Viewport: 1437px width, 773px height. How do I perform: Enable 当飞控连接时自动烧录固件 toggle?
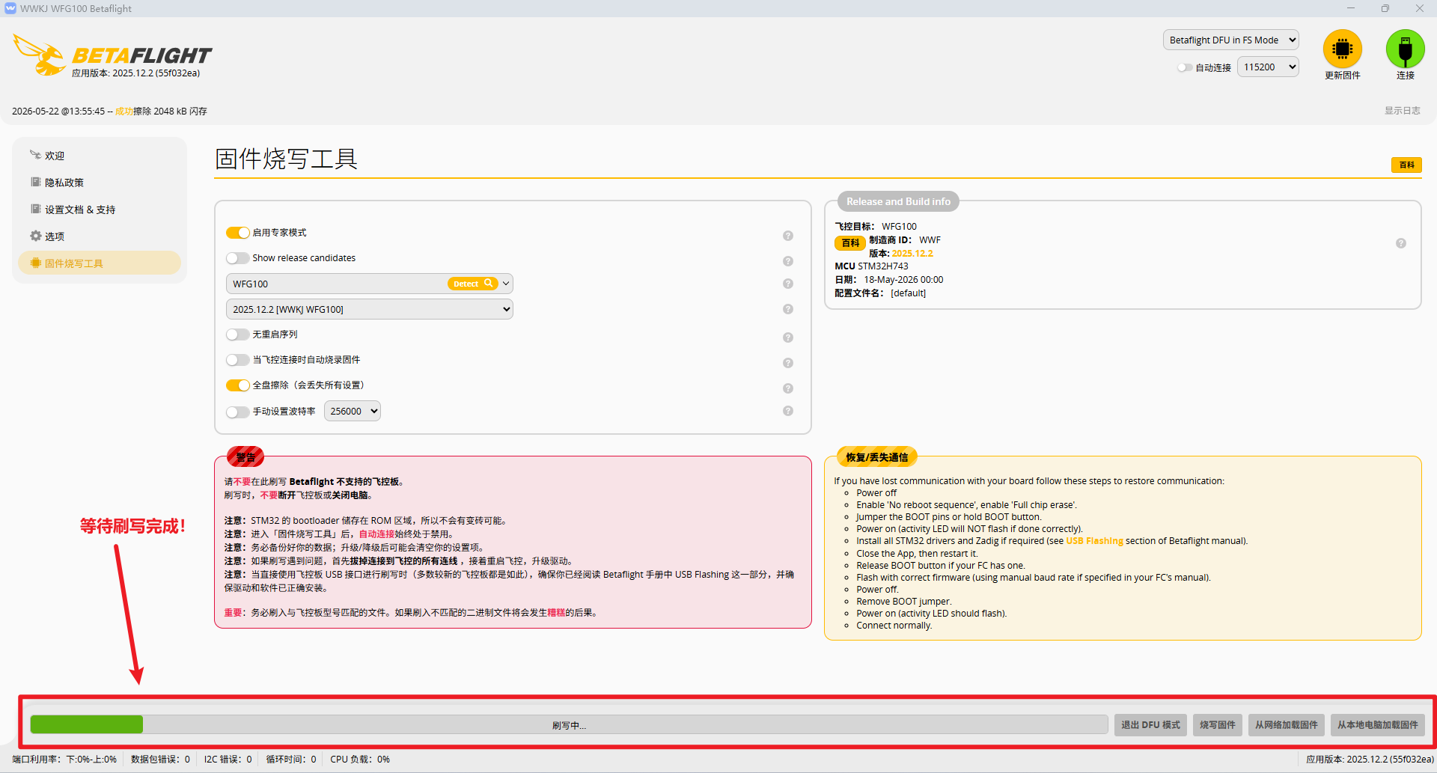point(238,360)
